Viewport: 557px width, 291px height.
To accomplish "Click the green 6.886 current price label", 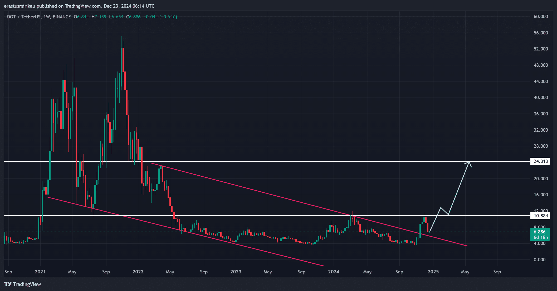I will [x=540, y=232].
